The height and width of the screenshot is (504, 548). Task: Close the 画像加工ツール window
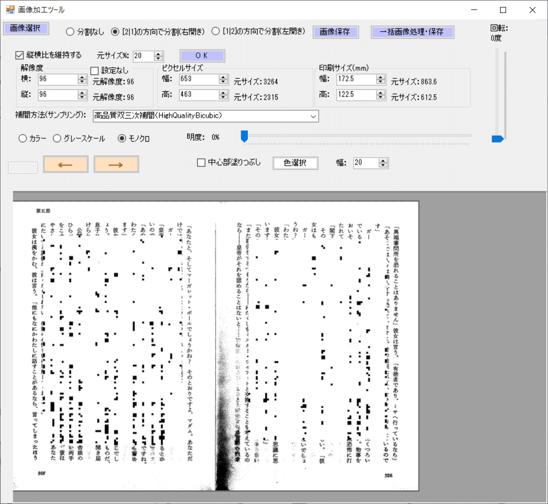(533, 10)
